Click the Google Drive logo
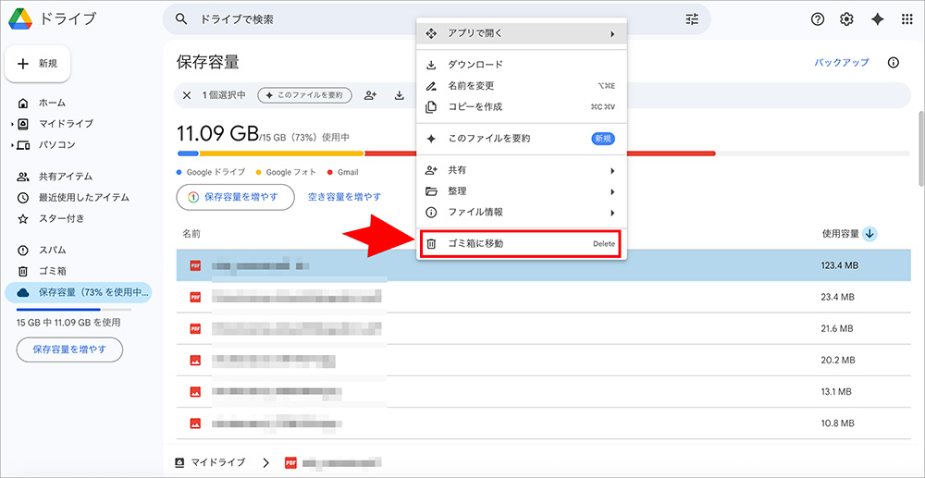 tap(20, 18)
